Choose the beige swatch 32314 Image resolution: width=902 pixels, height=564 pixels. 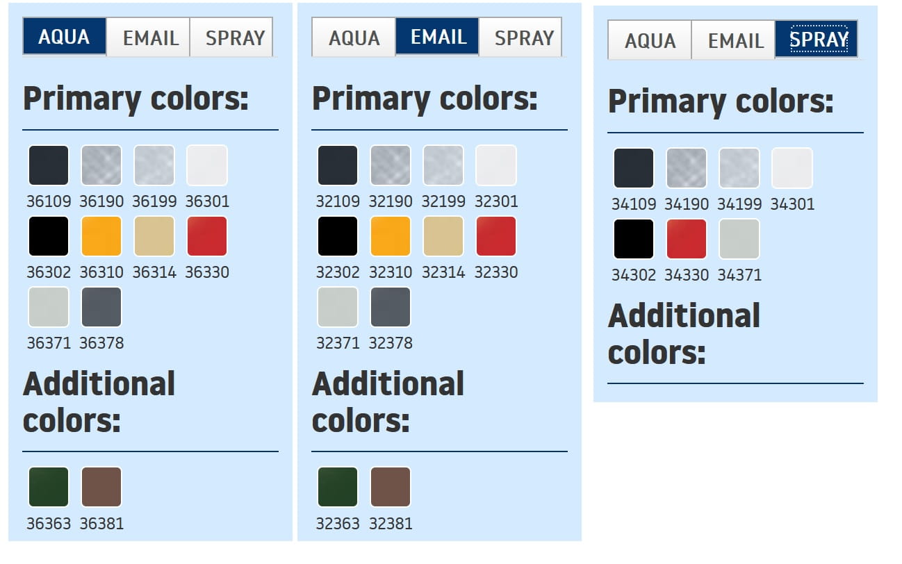pos(443,236)
